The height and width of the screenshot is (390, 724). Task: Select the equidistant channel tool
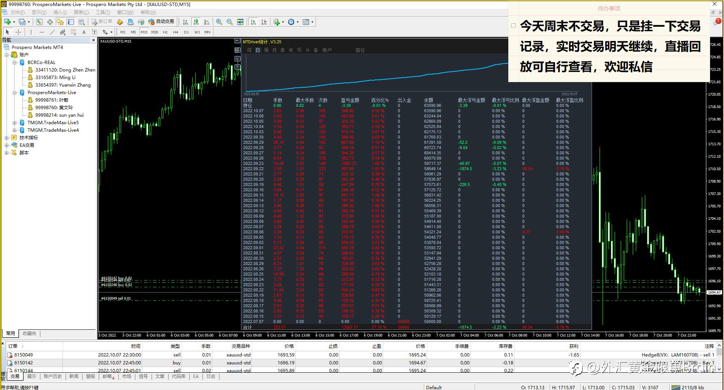(x=63, y=32)
